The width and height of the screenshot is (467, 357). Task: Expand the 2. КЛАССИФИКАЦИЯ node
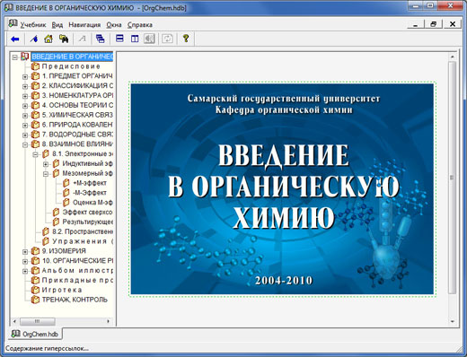pyautogui.click(x=25, y=86)
